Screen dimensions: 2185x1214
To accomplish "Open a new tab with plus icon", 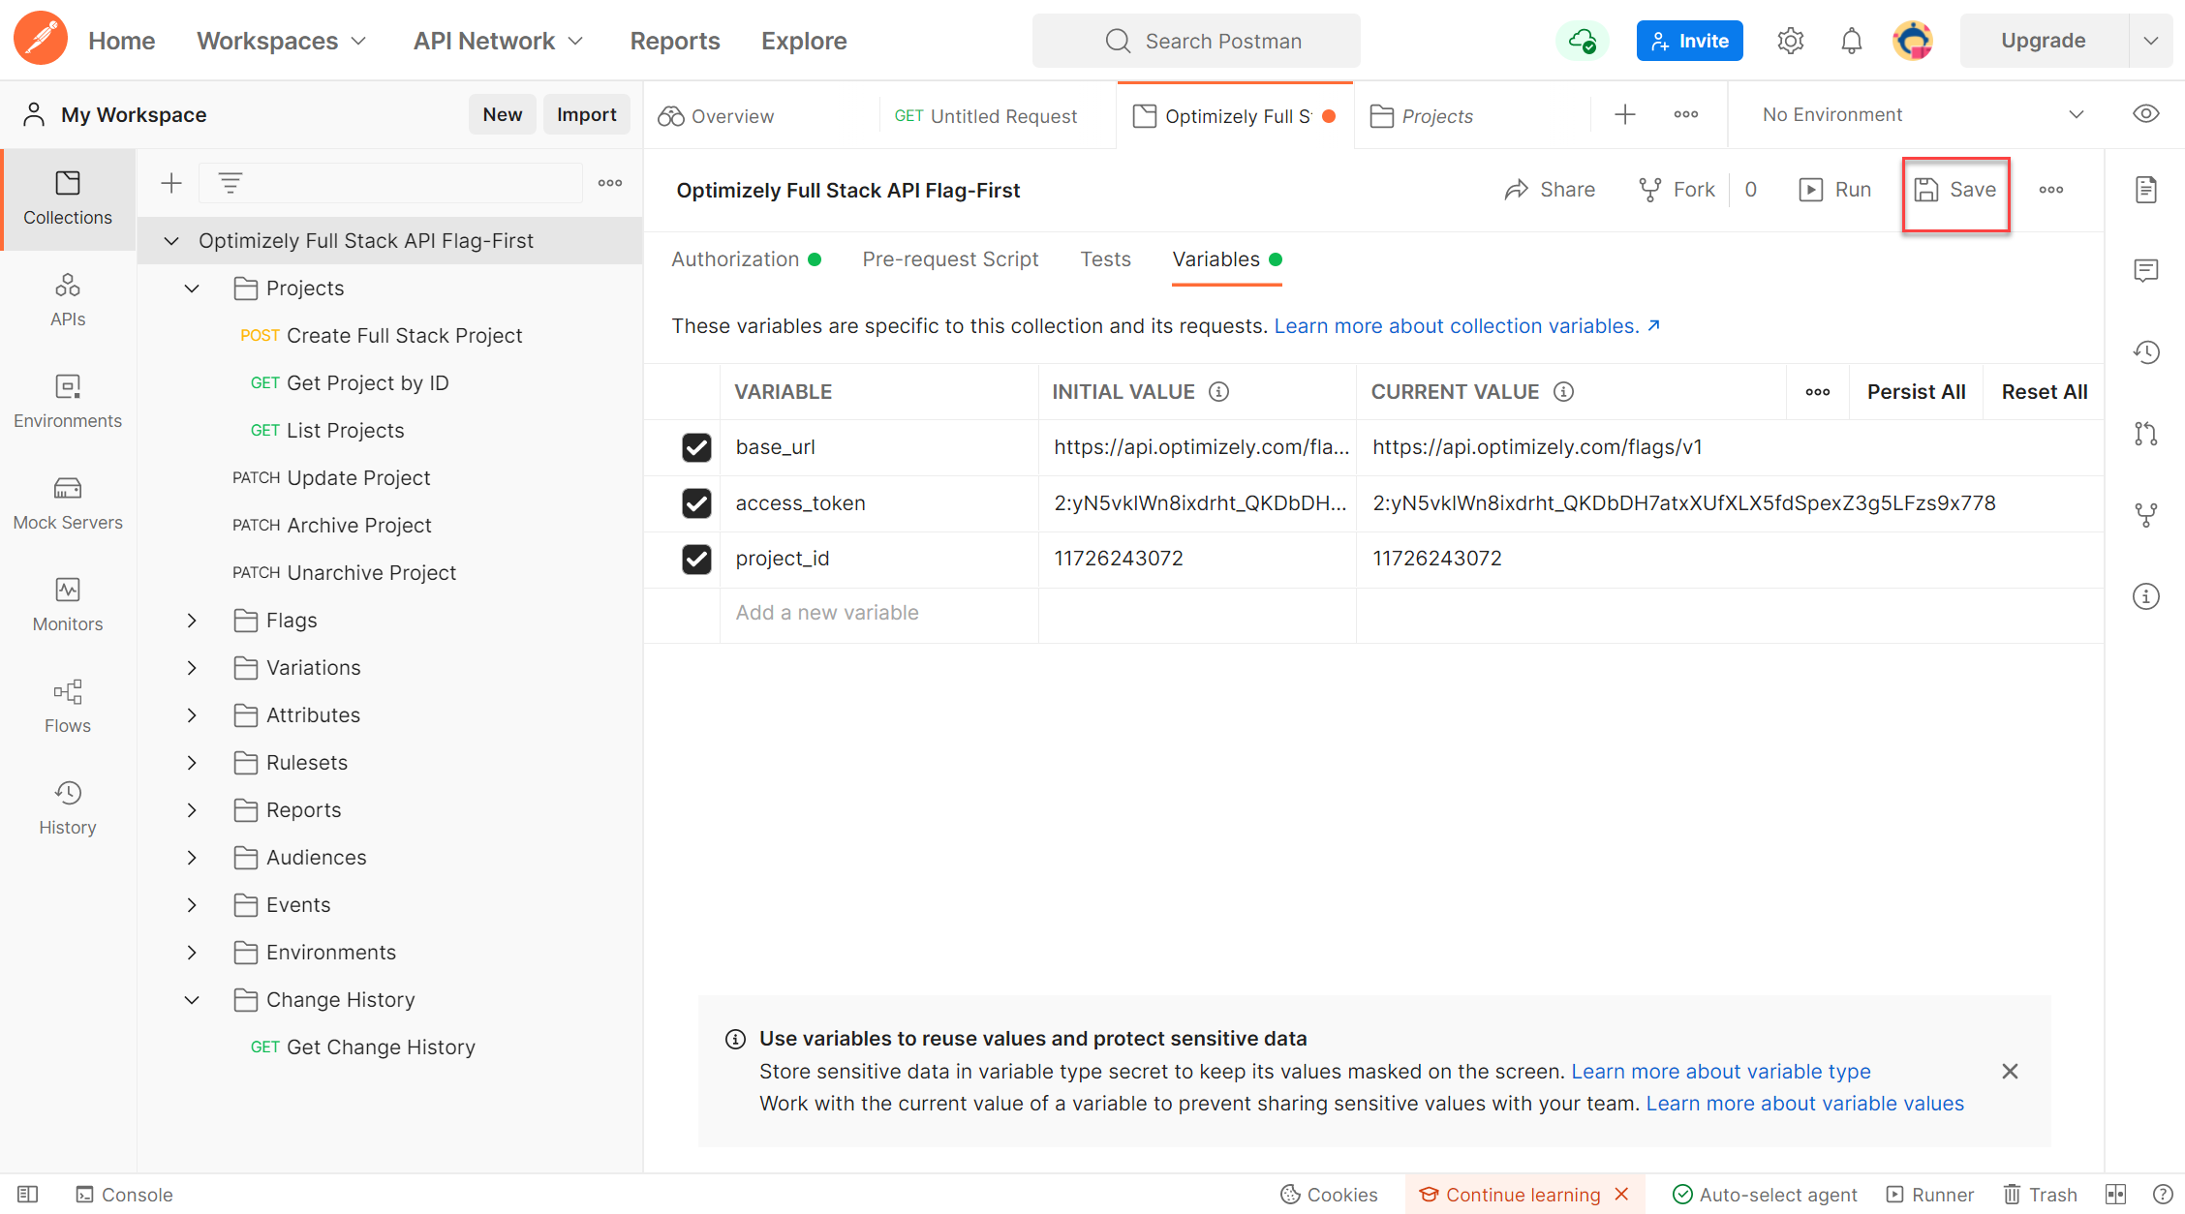I will tap(1625, 115).
